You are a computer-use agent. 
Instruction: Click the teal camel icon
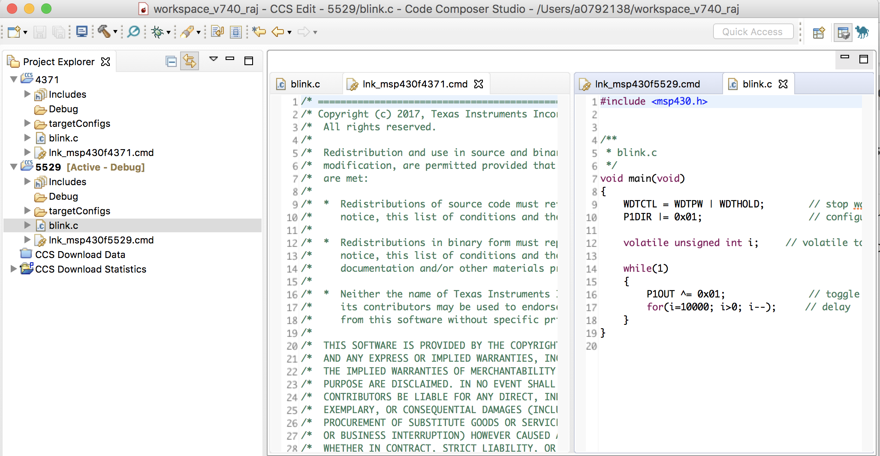(x=863, y=32)
